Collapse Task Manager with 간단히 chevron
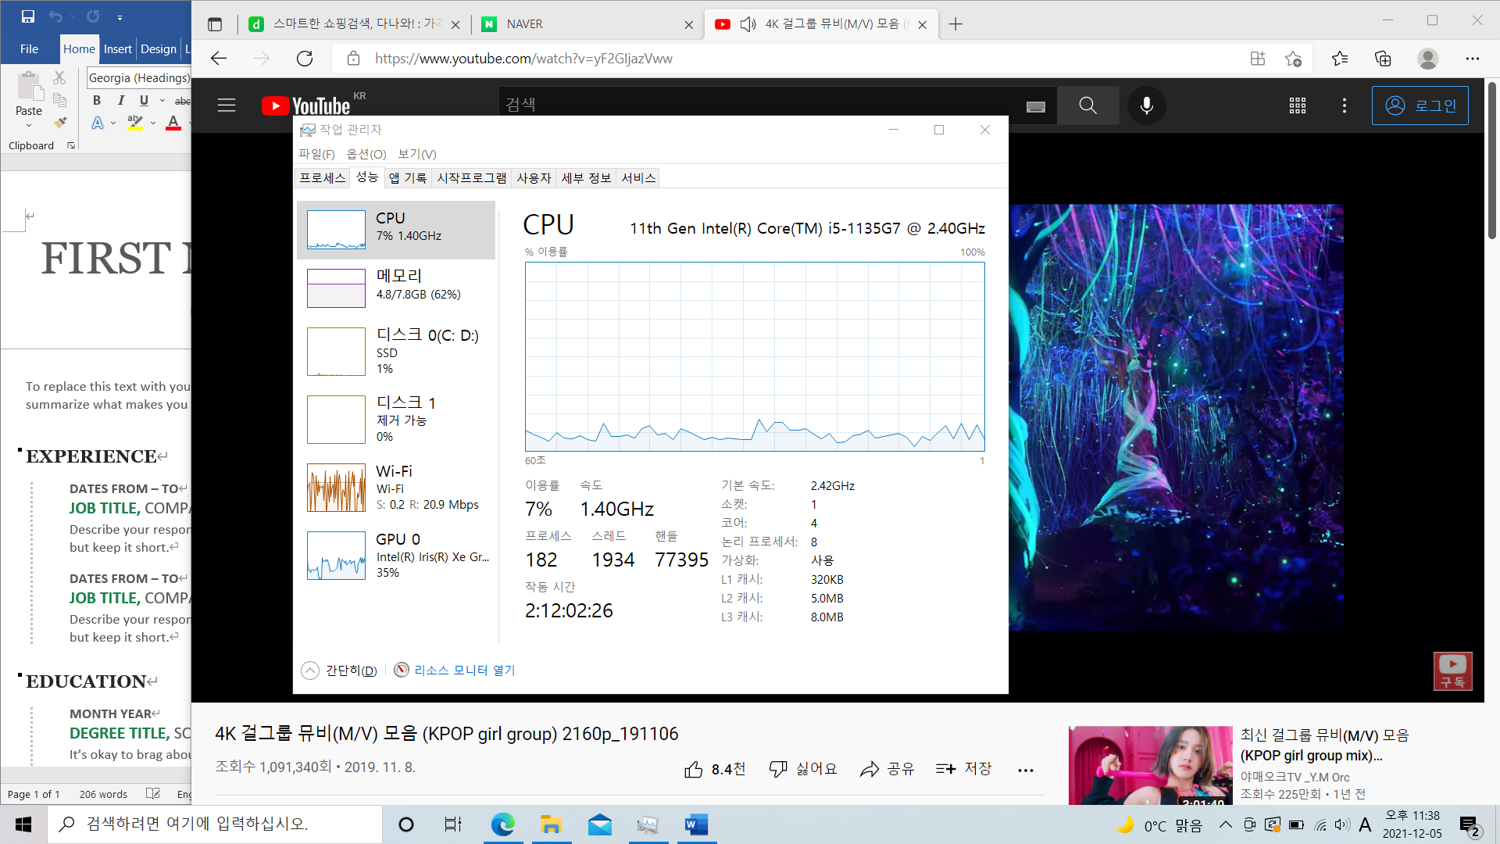Screen dimensions: 1500x844 point(310,671)
